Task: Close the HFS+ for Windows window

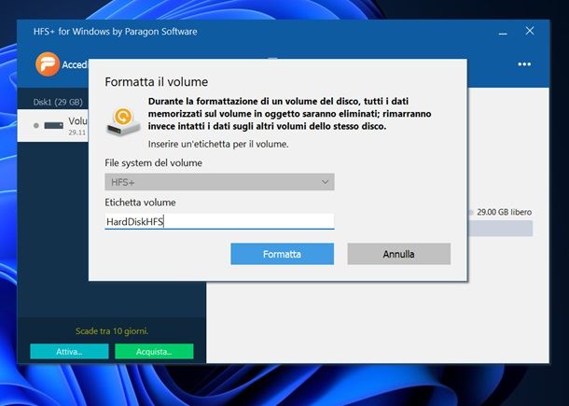Action: 530,31
